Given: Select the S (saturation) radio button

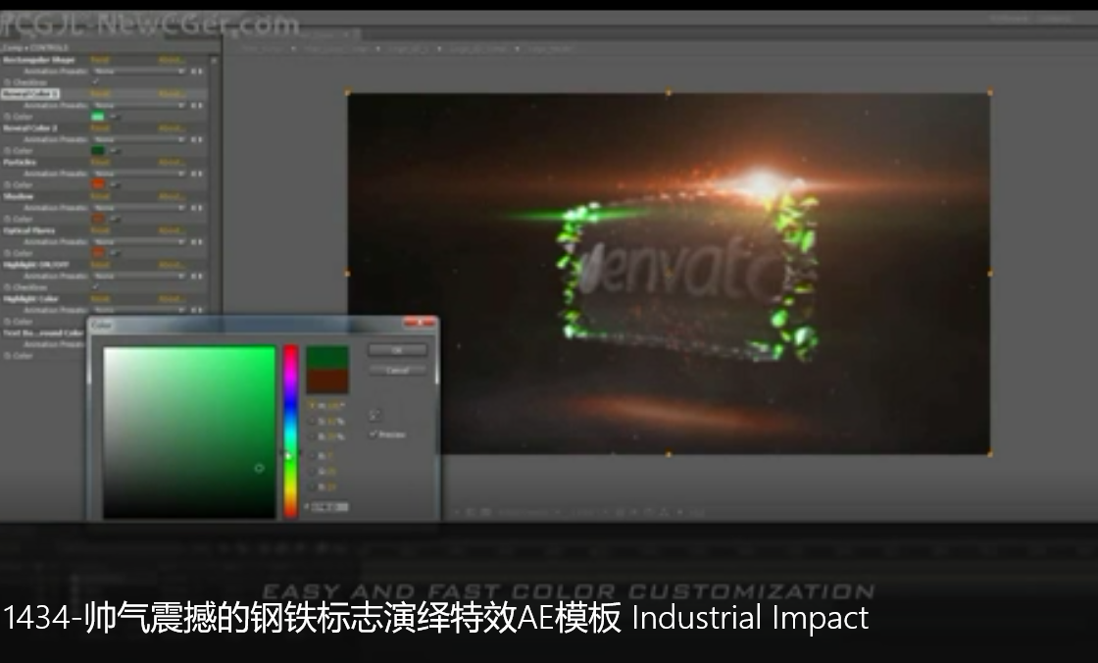Looking at the screenshot, I should point(313,421).
